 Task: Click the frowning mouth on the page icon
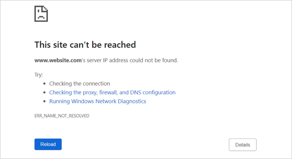point(41,17)
